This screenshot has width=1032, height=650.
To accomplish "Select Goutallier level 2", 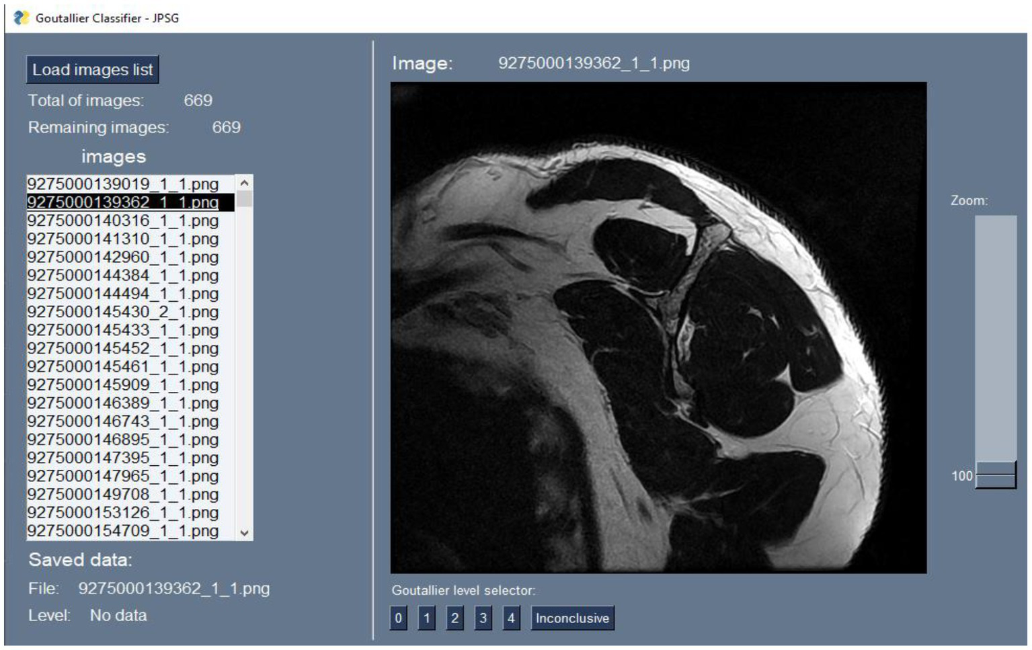I will [x=454, y=618].
